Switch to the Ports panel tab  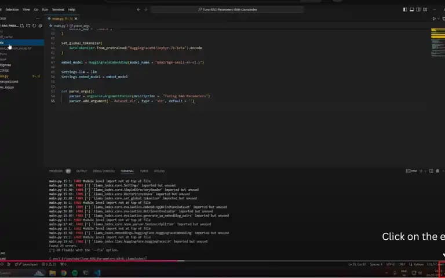(x=144, y=171)
